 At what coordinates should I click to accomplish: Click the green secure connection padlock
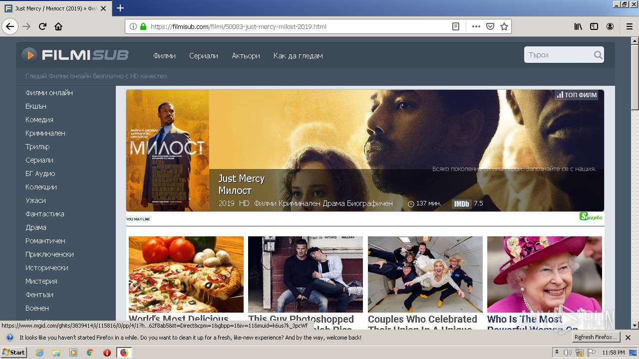pyautogui.click(x=143, y=26)
